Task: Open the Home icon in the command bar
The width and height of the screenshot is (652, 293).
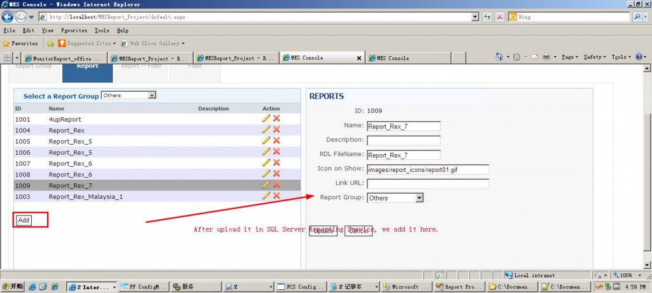Action: tap(499, 57)
